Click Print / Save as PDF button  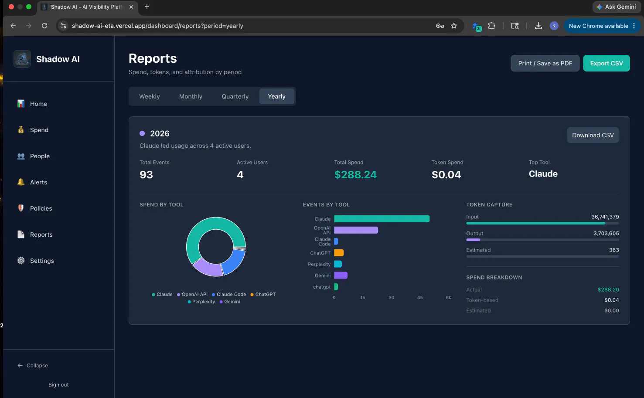(545, 63)
